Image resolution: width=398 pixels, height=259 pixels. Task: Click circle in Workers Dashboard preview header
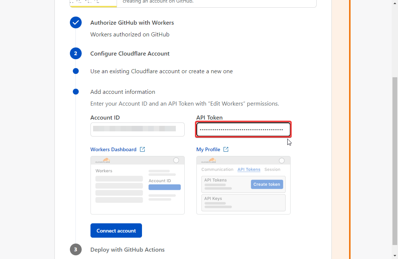176,160
